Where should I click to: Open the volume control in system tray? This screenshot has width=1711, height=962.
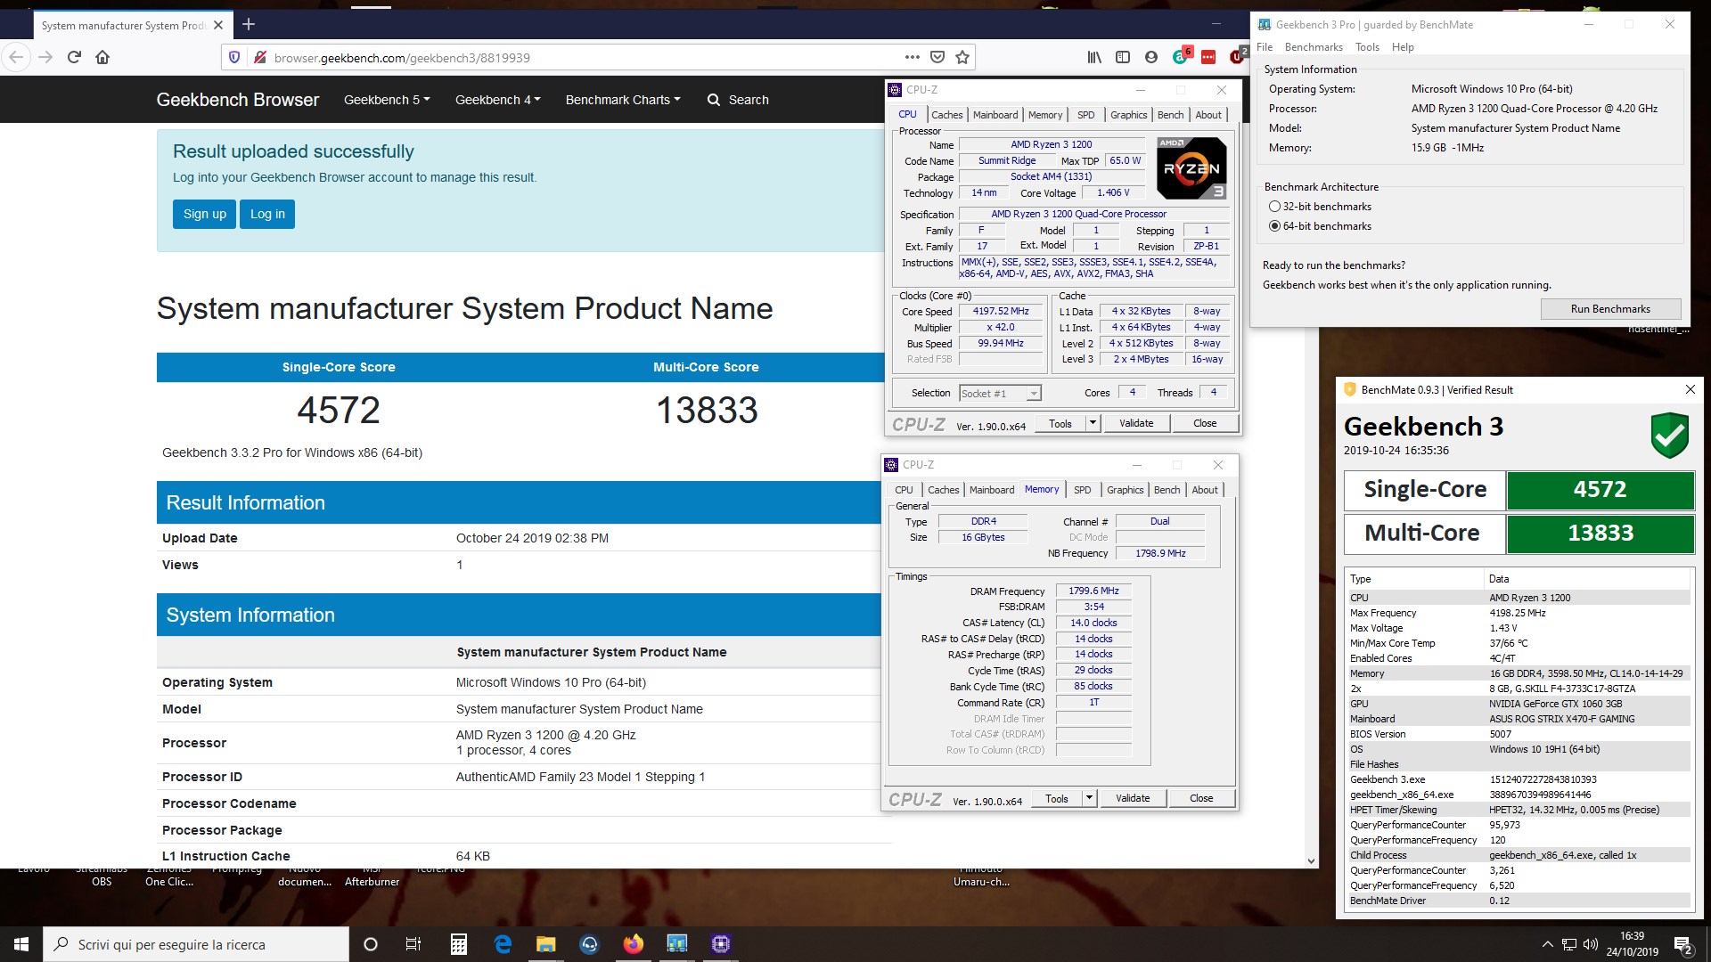[1592, 945]
